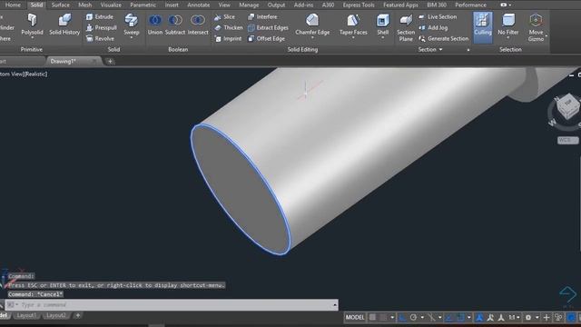Click MODEL space button

click(355, 317)
